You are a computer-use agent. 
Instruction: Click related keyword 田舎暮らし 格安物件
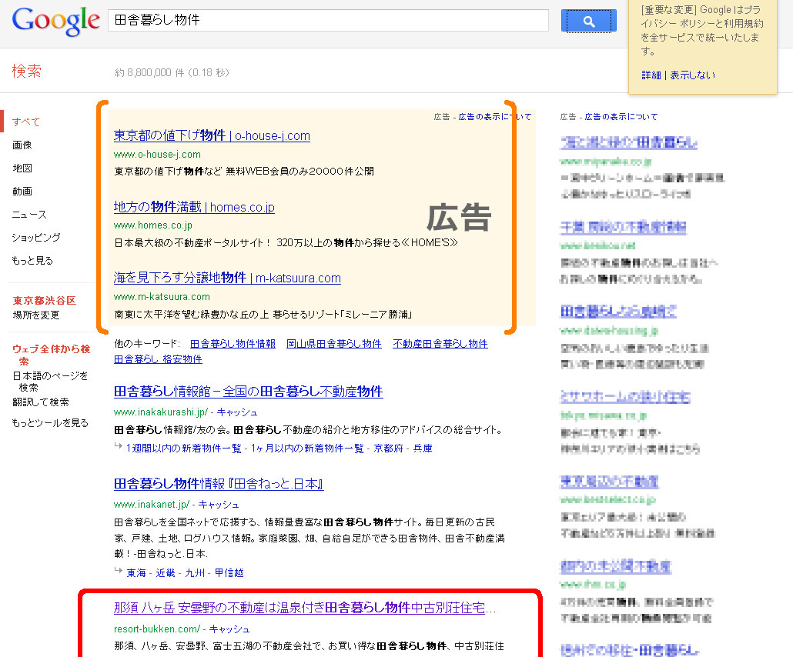[158, 359]
